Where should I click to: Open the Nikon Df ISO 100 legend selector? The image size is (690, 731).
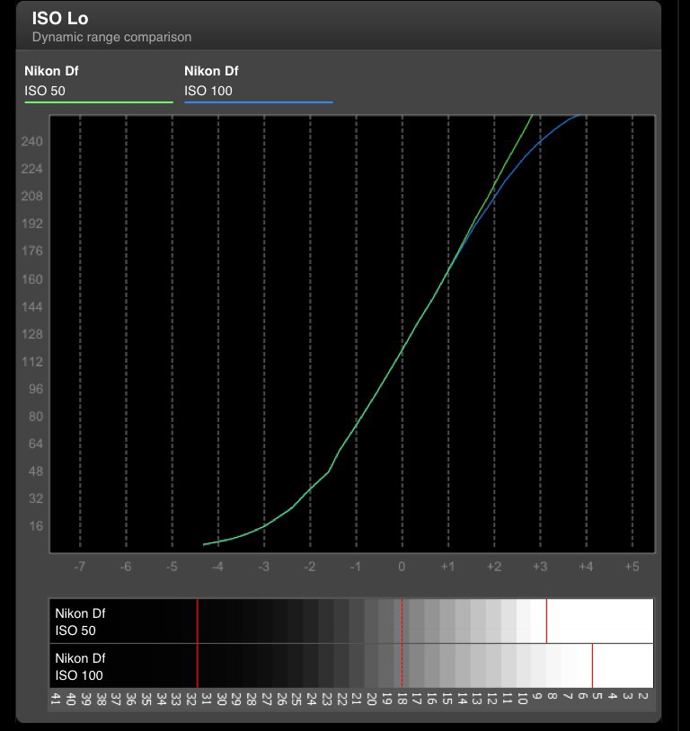click(x=258, y=81)
